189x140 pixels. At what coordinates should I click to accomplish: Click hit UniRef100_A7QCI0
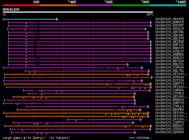point(170,51)
